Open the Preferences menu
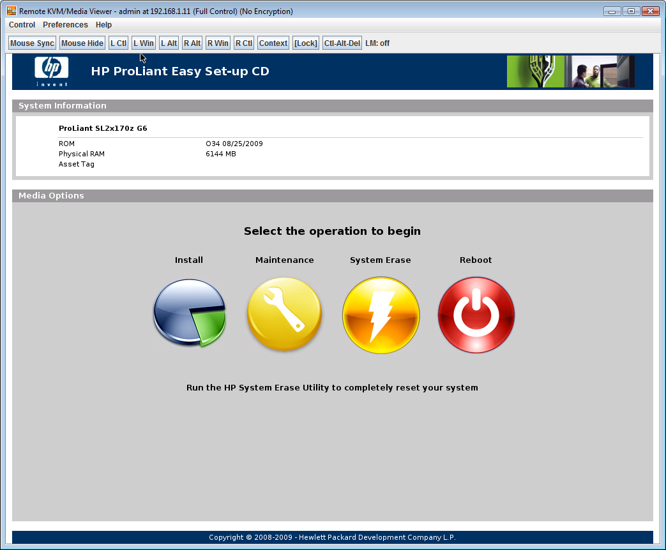This screenshot has width=666, height=550. coord(65,25)
